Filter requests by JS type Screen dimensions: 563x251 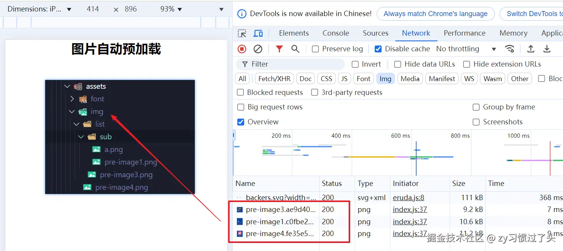pos(344,79)
